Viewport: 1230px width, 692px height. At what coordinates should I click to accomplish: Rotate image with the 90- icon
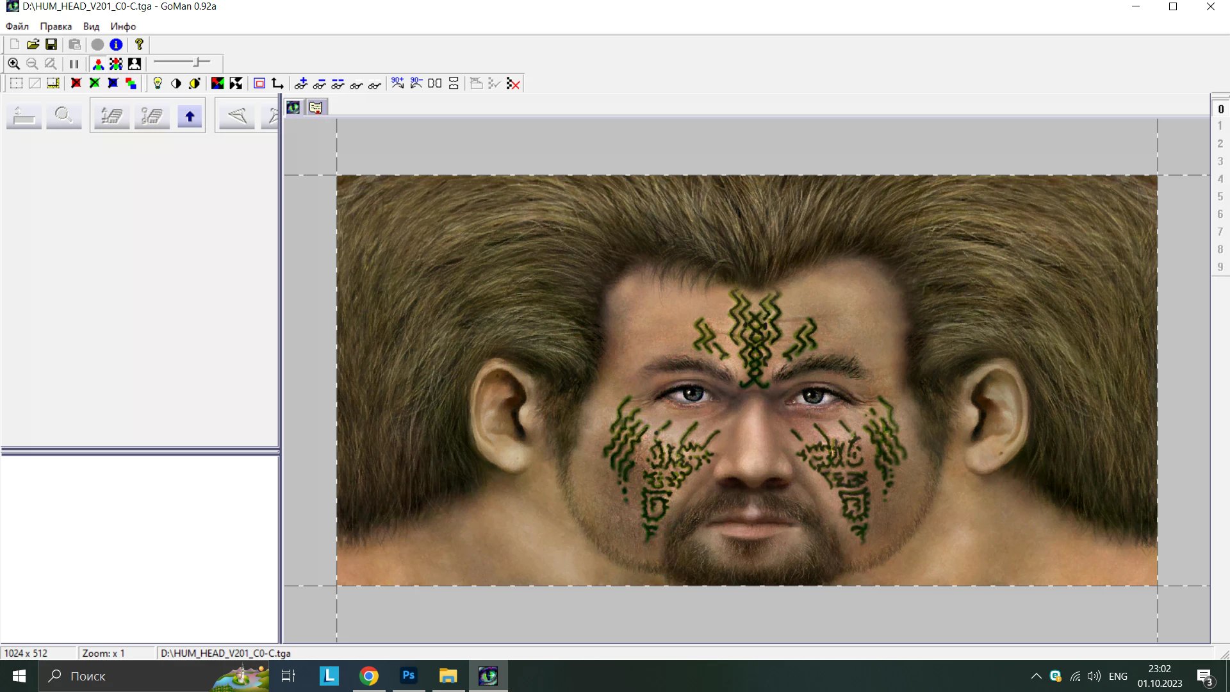416,83
